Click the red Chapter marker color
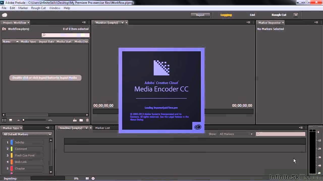The width and height of the screenshot is (323, 181). point(12,168)
